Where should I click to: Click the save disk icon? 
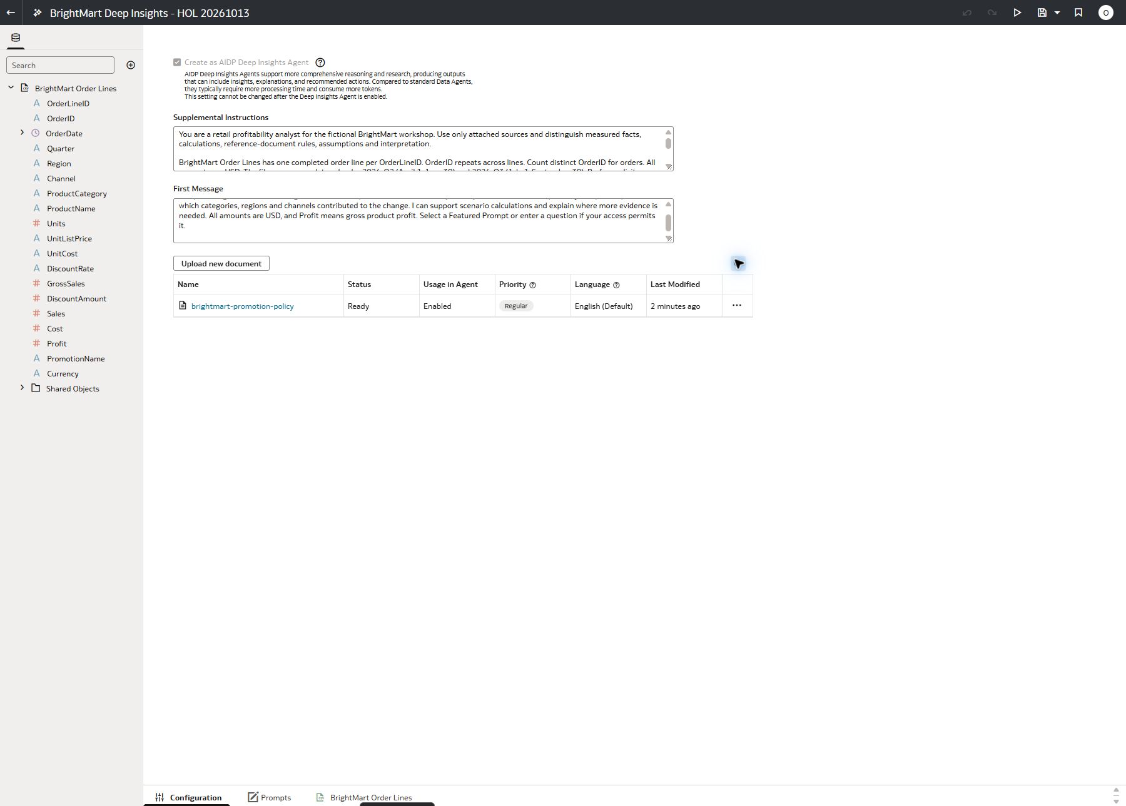click(x=1042, y=13)
